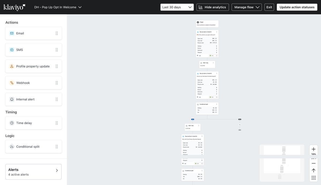Grab the drag handle for Email action
This screenshot has width=321, height=185.
[57, 33]
